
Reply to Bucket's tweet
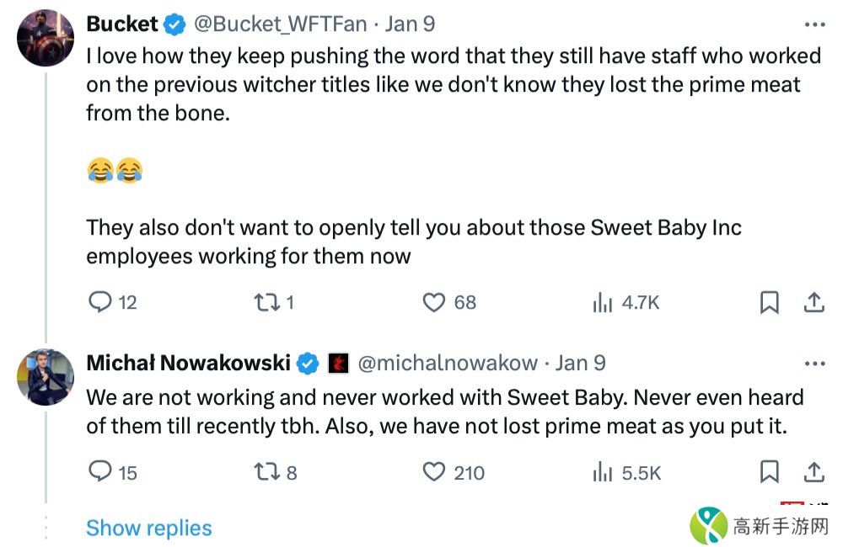[x=100, y=302]
